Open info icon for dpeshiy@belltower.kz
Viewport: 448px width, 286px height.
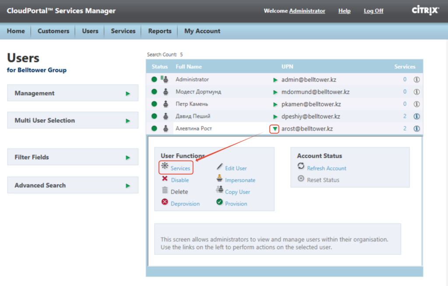[416, 116]
